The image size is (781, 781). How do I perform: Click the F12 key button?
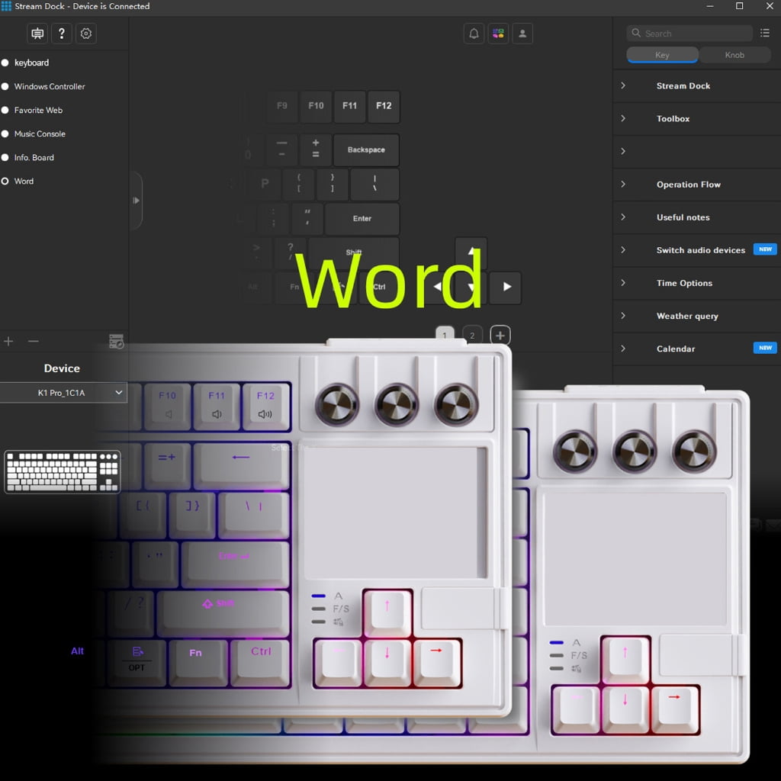[x=384, y=106]
